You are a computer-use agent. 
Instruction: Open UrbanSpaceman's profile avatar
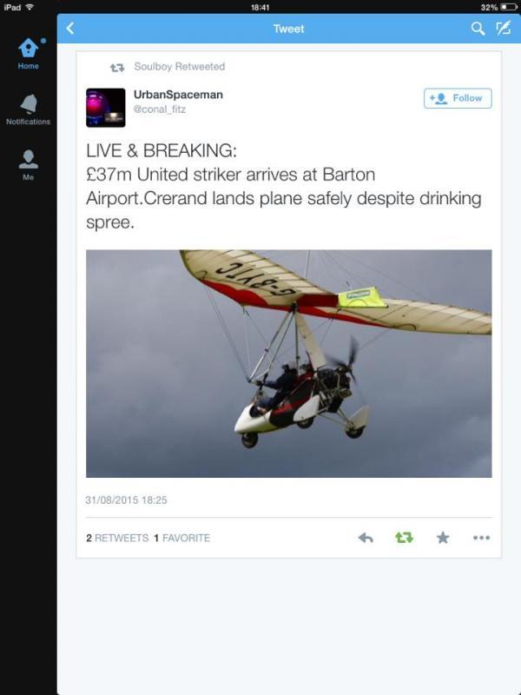pos(105,108)
